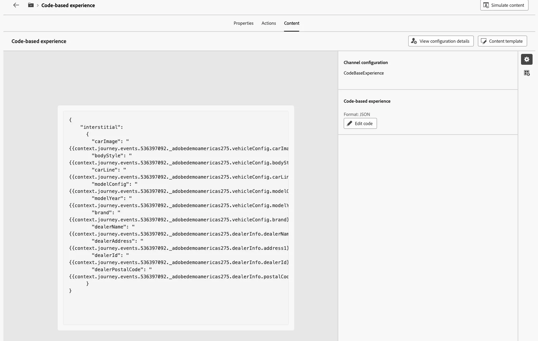Click the "dealerName" key line
This screenshot has height=341, width=538.
(x=113, y=227)
